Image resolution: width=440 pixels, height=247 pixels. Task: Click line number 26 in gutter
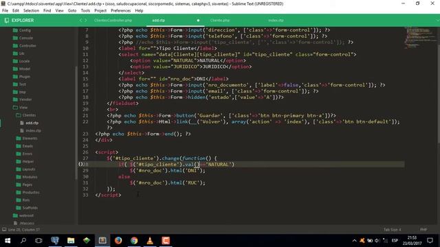85,152
